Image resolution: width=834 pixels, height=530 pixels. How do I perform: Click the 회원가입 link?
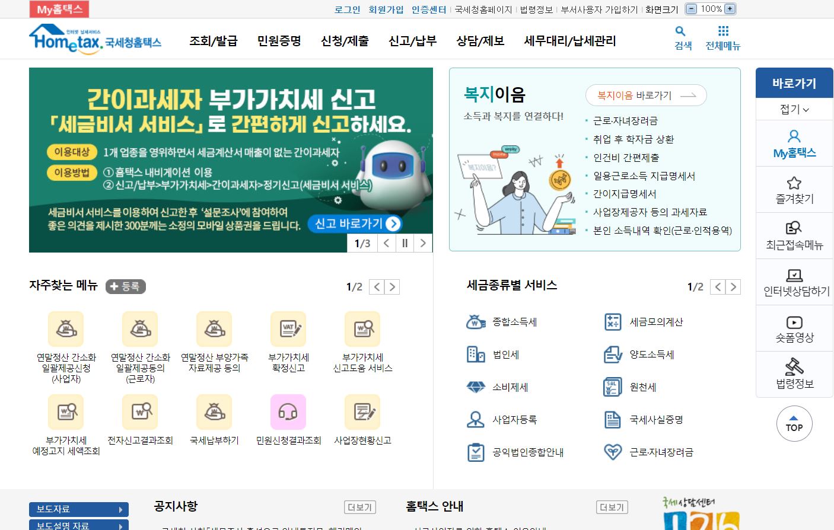coord(386,9)
